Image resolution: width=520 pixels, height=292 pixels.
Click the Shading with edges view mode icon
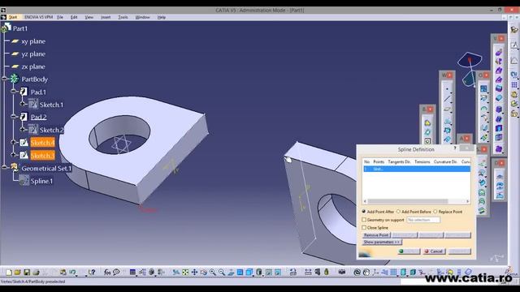click(259, 273)
